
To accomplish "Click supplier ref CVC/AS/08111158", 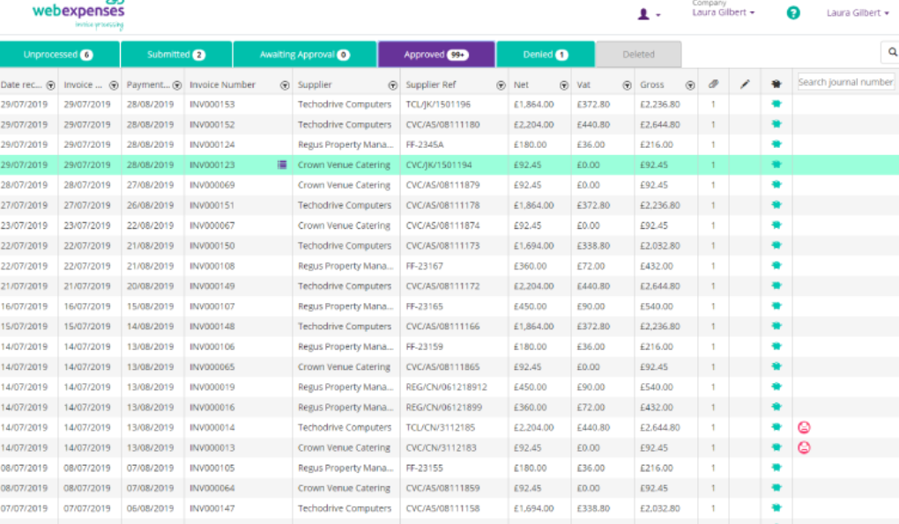I will (442, 508).
